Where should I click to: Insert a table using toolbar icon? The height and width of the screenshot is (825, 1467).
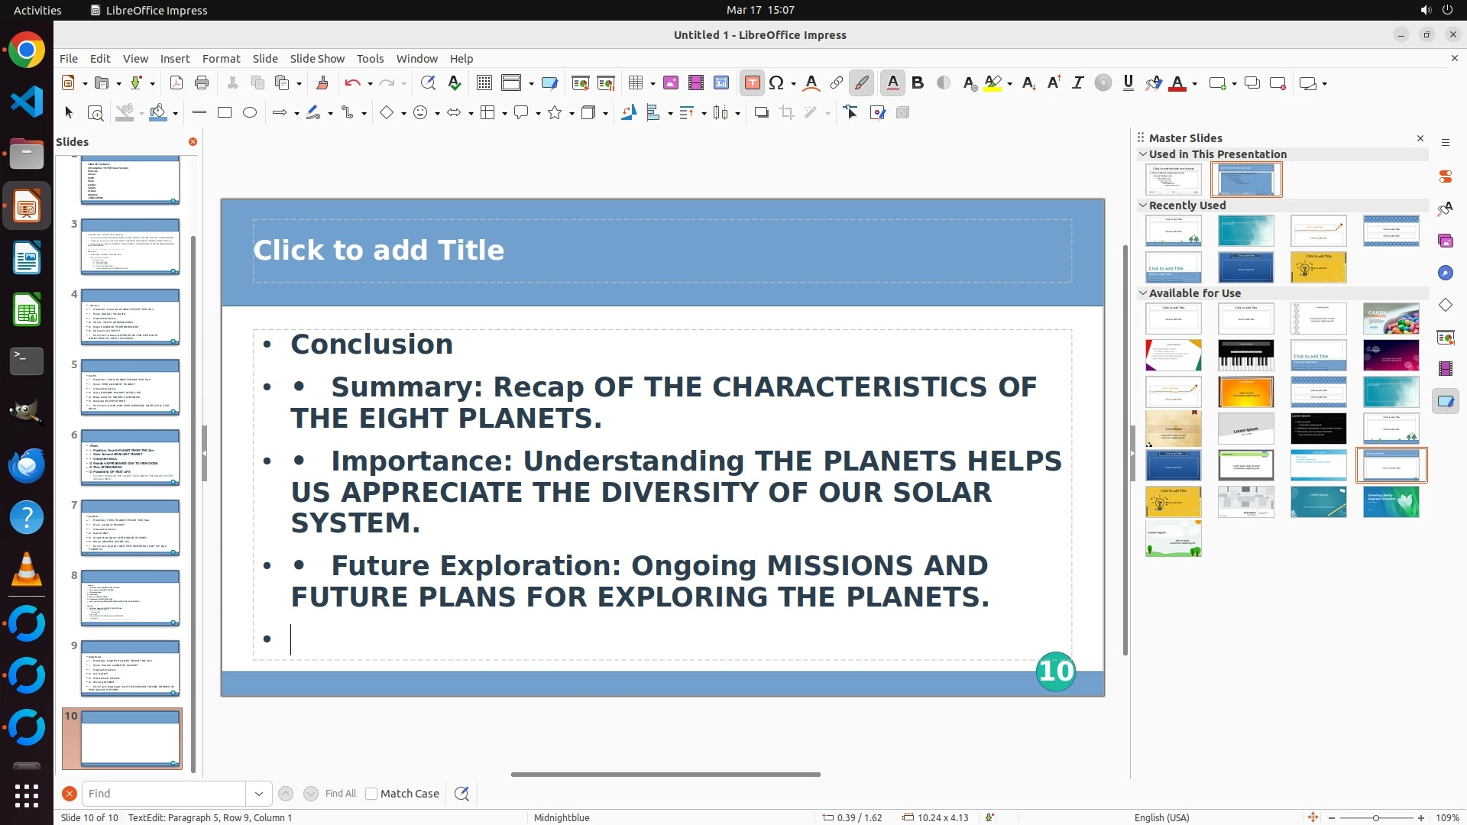pyautogui.click(x=635, y=83)
